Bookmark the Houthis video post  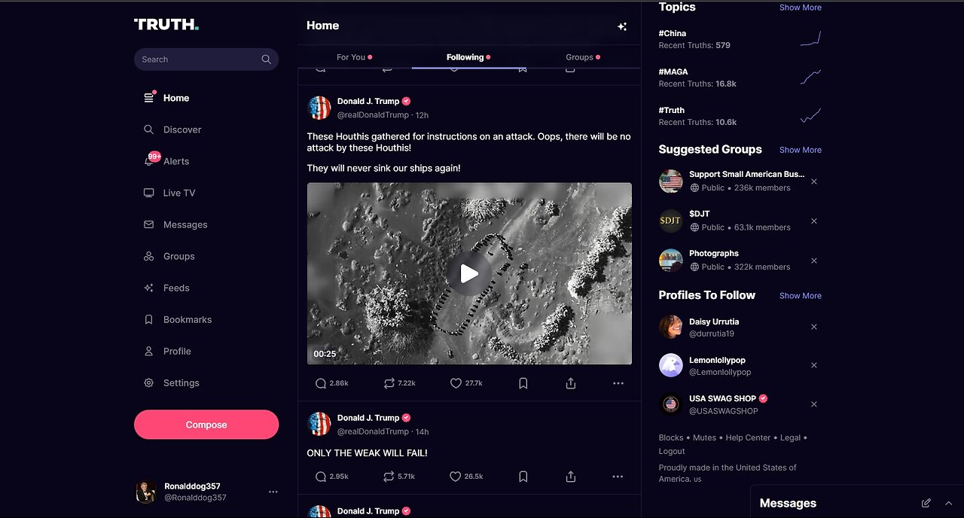point(523,383)
